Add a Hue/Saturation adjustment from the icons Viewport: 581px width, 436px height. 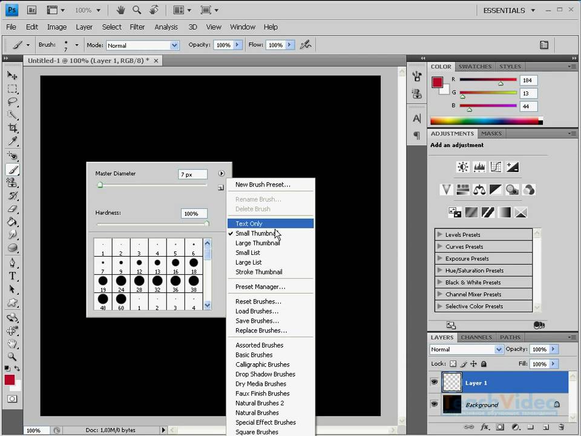463,190
